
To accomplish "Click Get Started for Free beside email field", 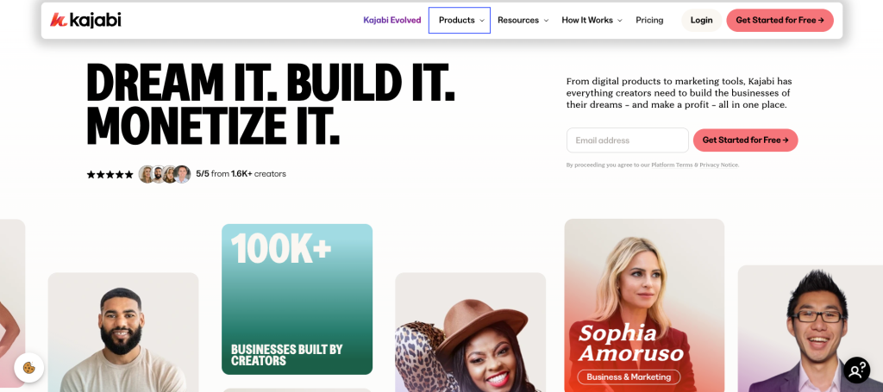I will click(745, 140).
